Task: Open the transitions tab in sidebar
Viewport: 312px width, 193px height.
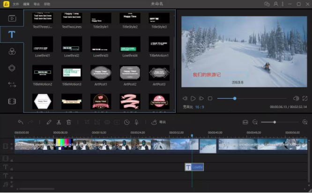Action: (x=12, y=85)
